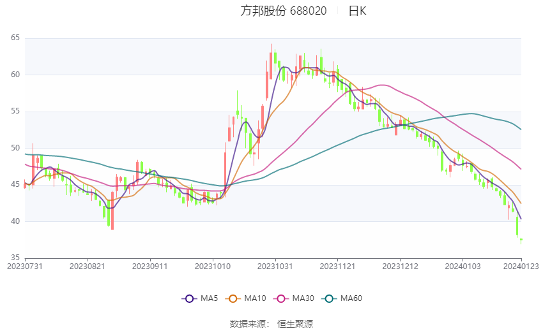543x329 pixels.
Task: Click the 65 price axis label
Action: click(15, 38)
